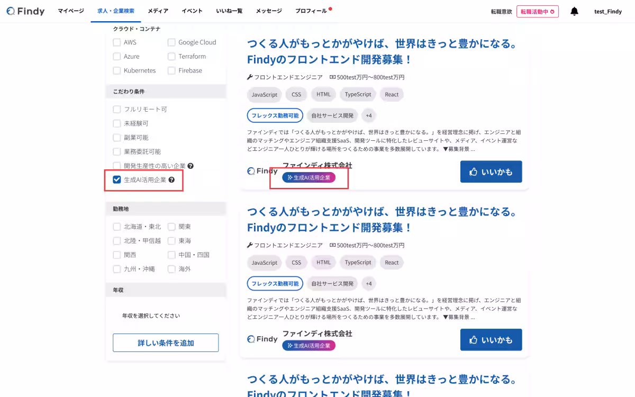Check the Kubernetes filter checkbox

pyautogui.click(x=117, y=70)
